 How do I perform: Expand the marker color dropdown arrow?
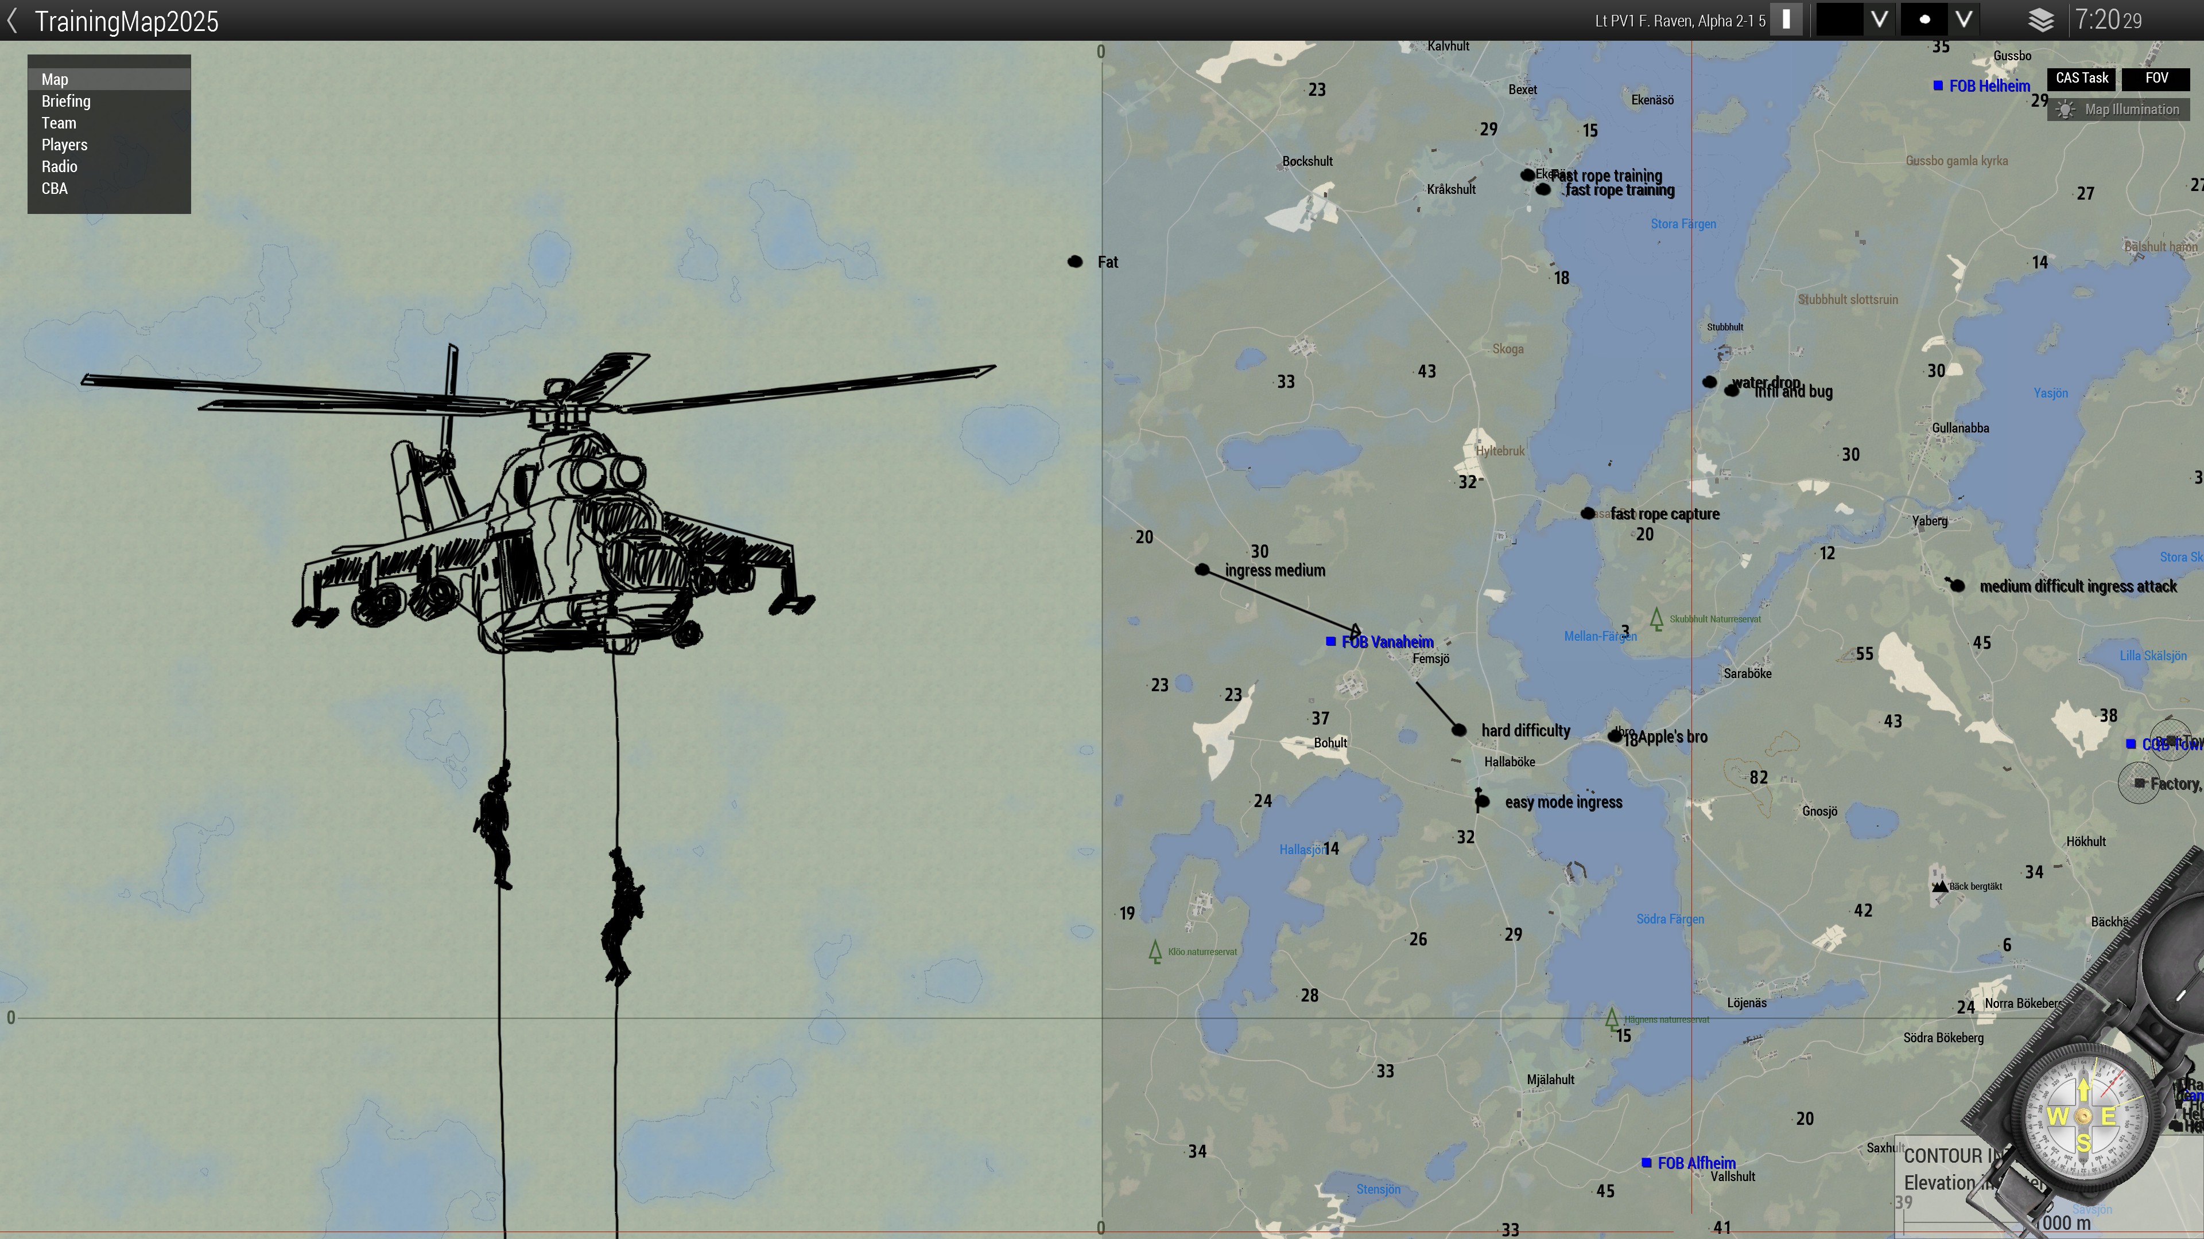(x=1880, y=20)
